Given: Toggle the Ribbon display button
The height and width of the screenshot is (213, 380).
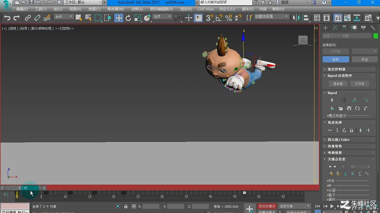Looking at the screenshot, I should pos(338,18).
